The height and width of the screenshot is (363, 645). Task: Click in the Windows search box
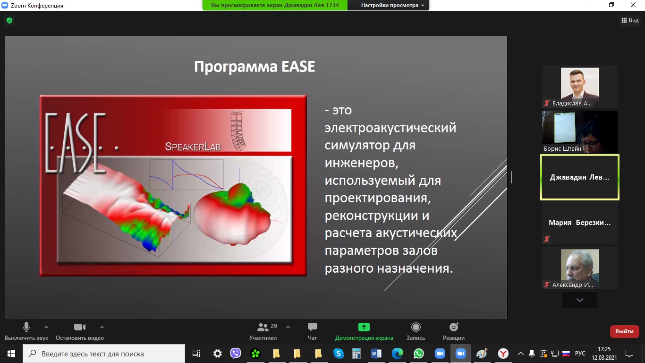(104, 354)
